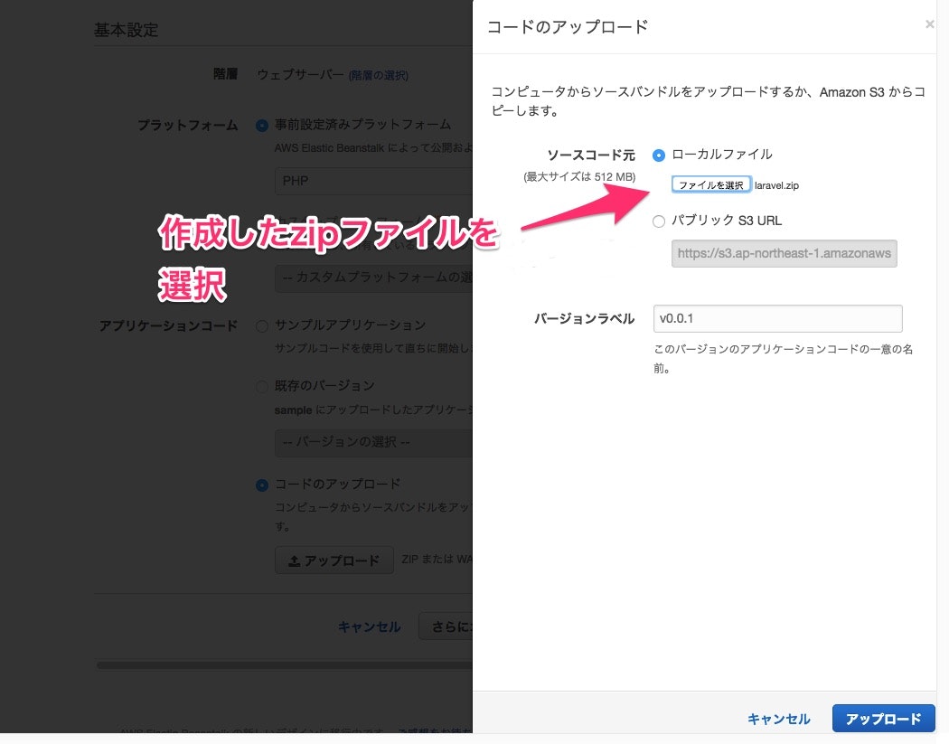Click the (最大サイズは 512 MB) note
The height and width of the screenshot is (744, 949).
coord(579,177)
